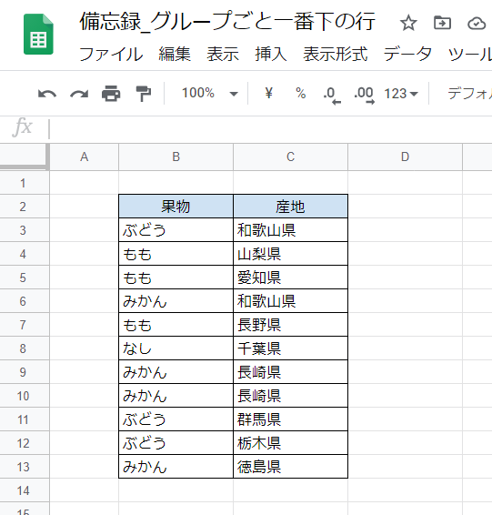492x515 pixels.
Task: Select cell C10 containing 長崎県
Action: (x=290, y=396)
